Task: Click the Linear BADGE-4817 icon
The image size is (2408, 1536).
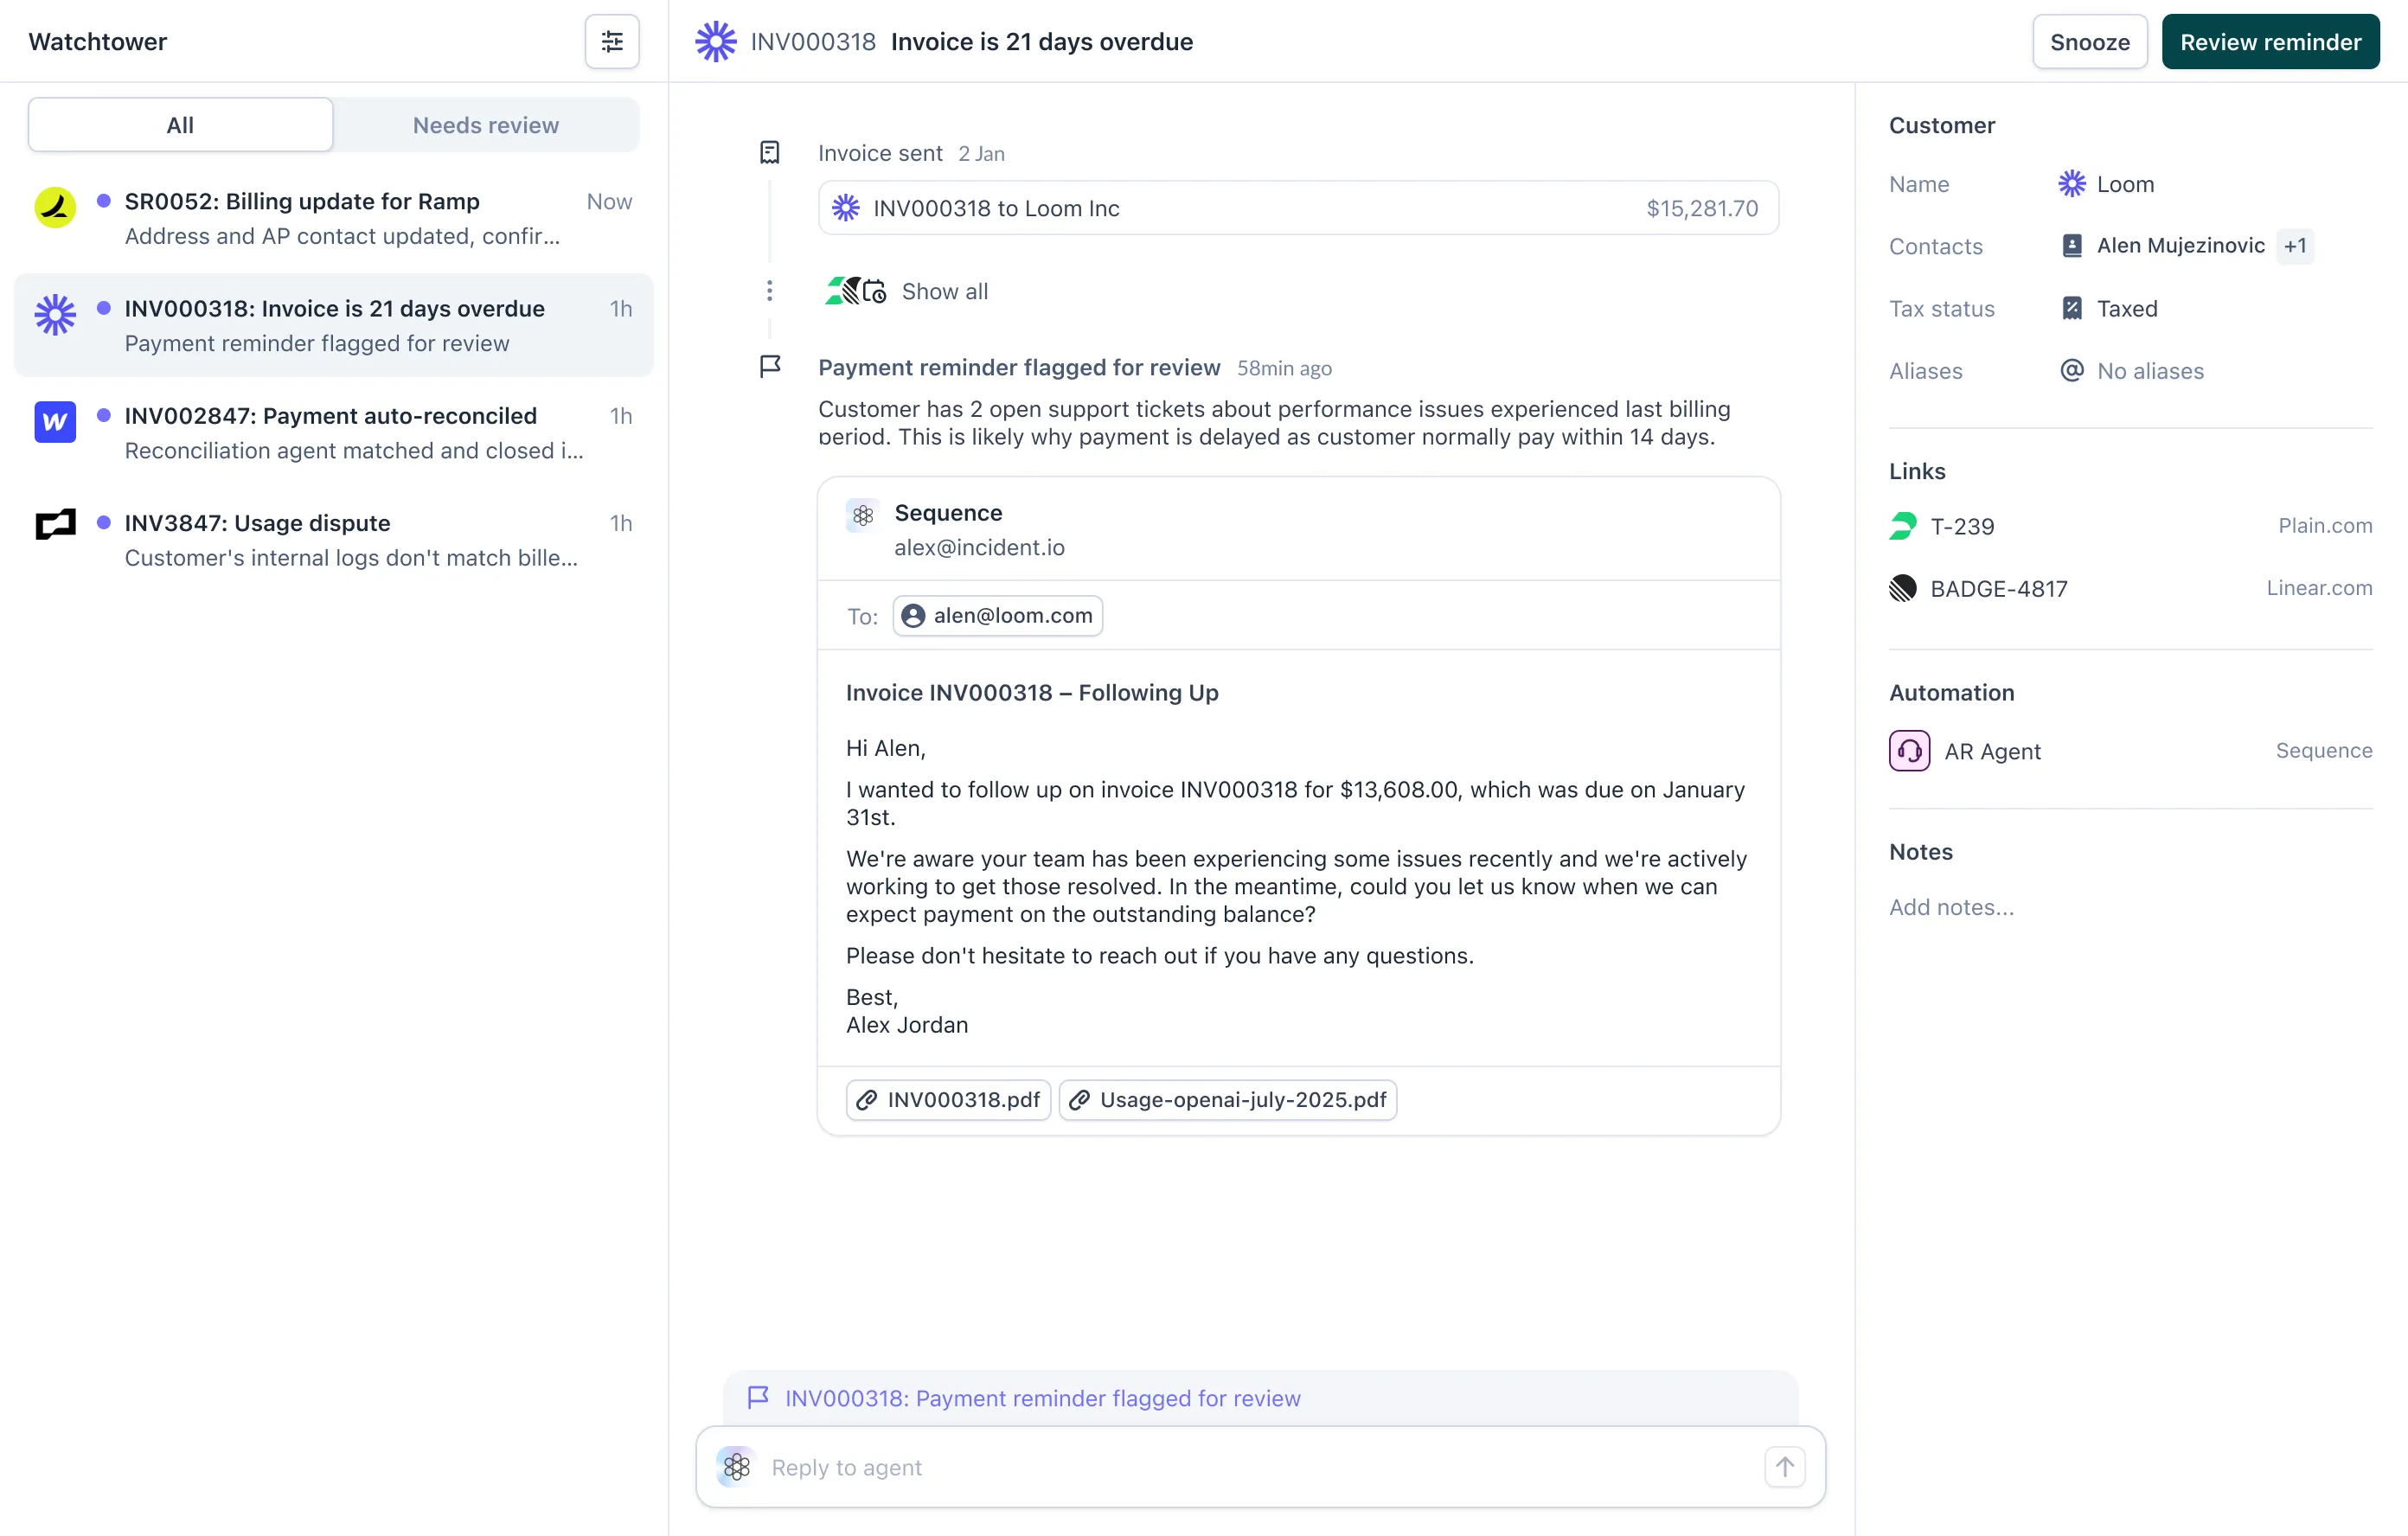Action: [x=1902, y=588]
